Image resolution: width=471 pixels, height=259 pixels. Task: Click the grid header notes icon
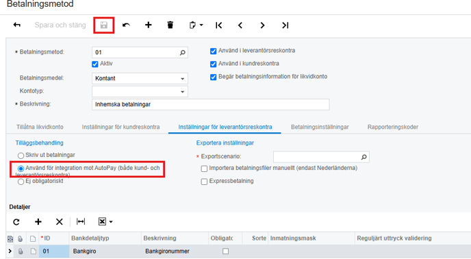coord(10,239)
